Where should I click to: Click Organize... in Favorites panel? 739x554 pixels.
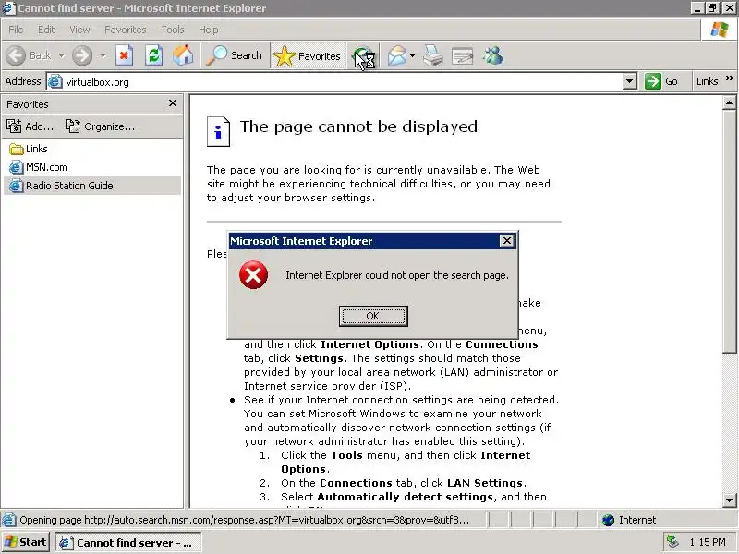pos(100,126)
